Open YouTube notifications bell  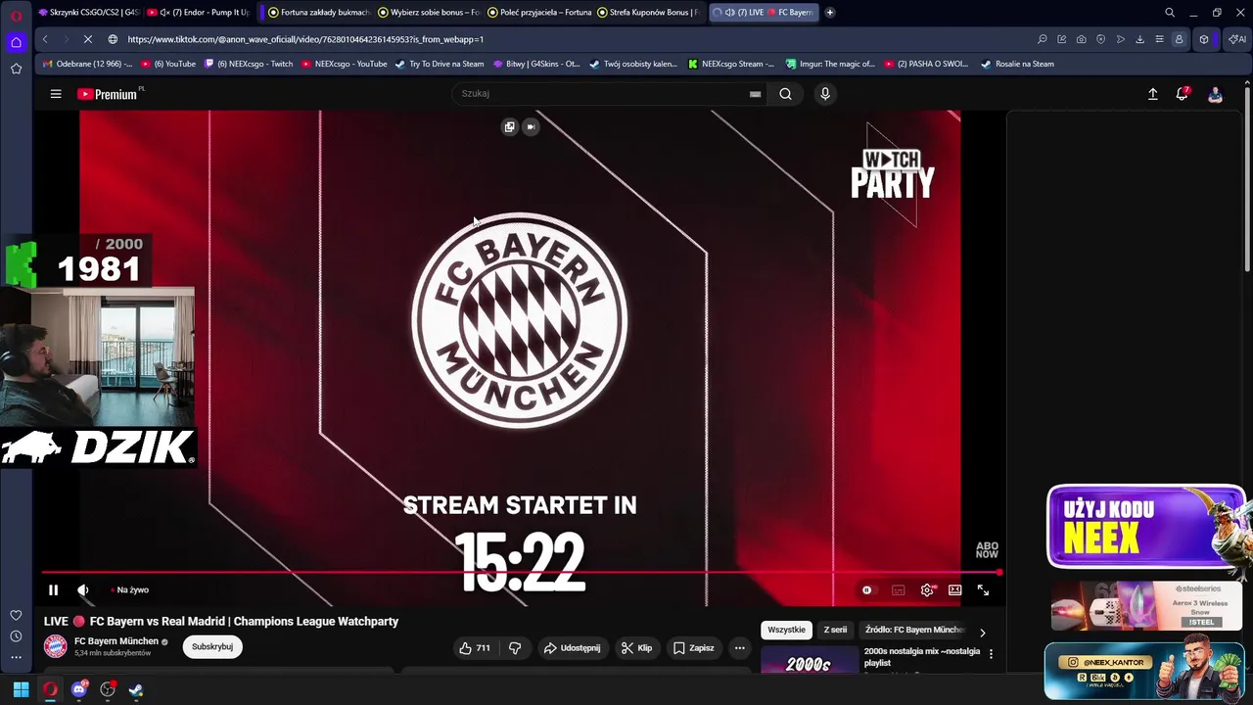point(1183,94)
